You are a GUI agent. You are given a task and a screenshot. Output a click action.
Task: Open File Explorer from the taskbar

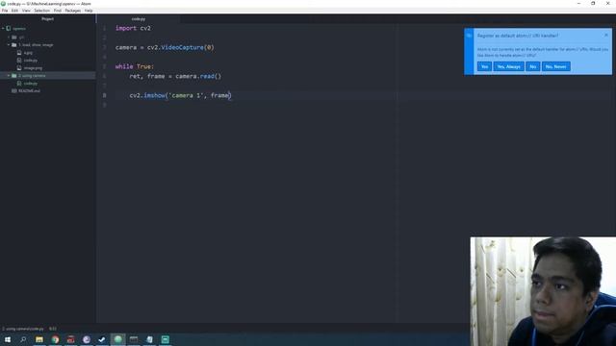[39, 339]
